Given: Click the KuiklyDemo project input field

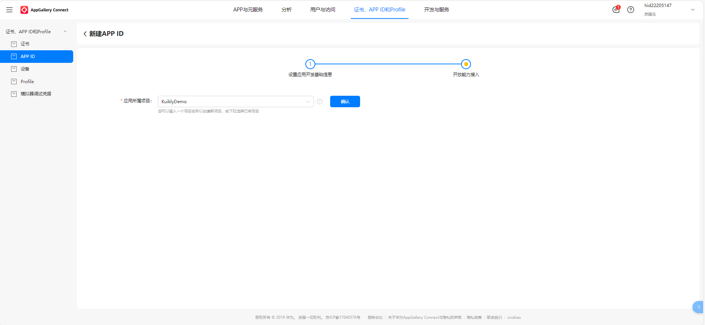Looking at the screenshot, I should point(235,101).
